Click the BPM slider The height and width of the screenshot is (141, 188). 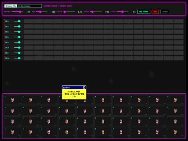(x=42, y=12)
